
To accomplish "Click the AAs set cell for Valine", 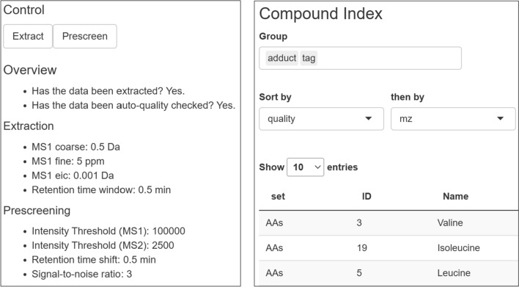I will coord(274,222).
